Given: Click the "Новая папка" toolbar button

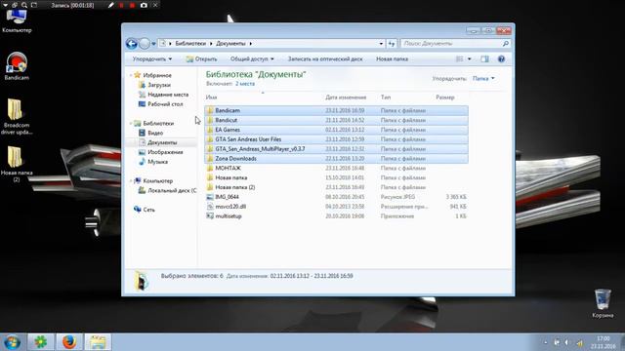Looking at the screenshot, I should point(393,58).
